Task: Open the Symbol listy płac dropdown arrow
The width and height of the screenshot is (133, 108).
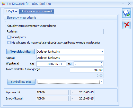Action: [101, 82]
